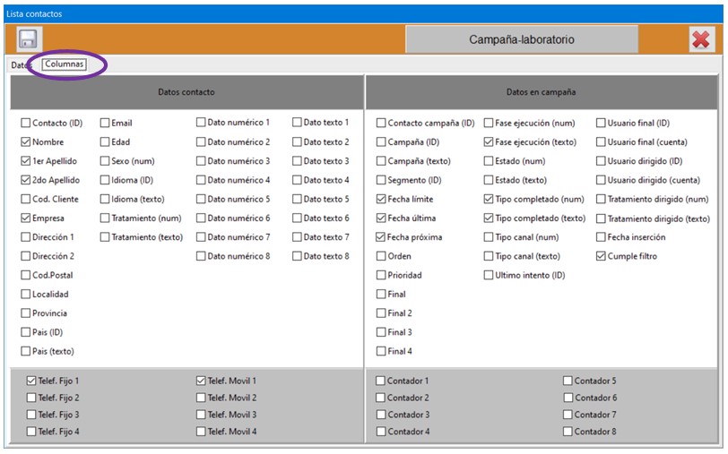
Task: Select the Idioma (texto) checkbox
Action: click(105, 199)
